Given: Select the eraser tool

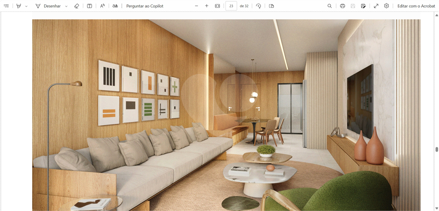Looking at the screenshot, I should (x=77, y=6).
